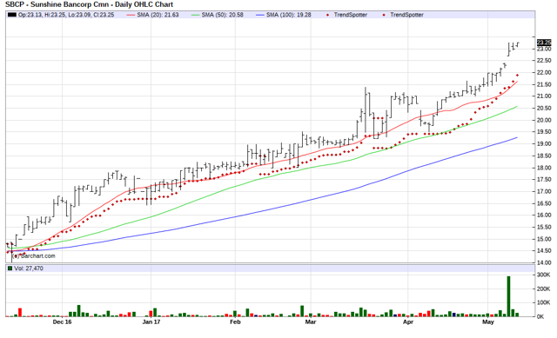The image size is (557, 338).
Task: Click the 14.00 price axis label
Action: pos(544,262)
